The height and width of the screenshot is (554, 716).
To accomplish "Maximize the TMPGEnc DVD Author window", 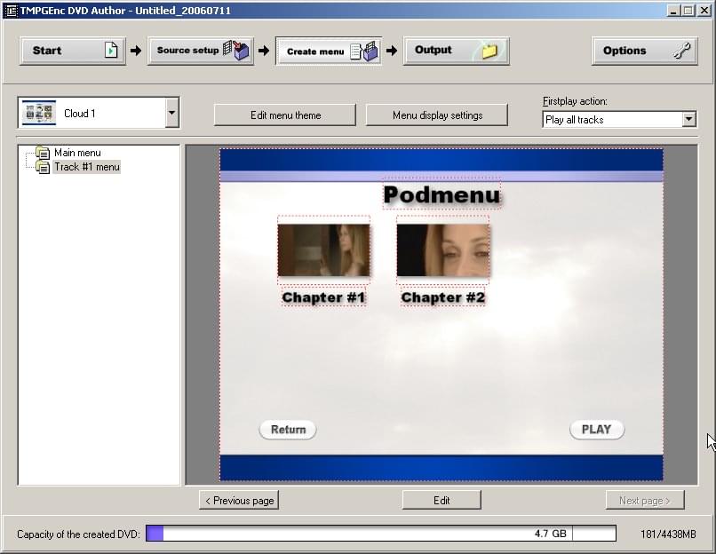I will pos(688,11).
